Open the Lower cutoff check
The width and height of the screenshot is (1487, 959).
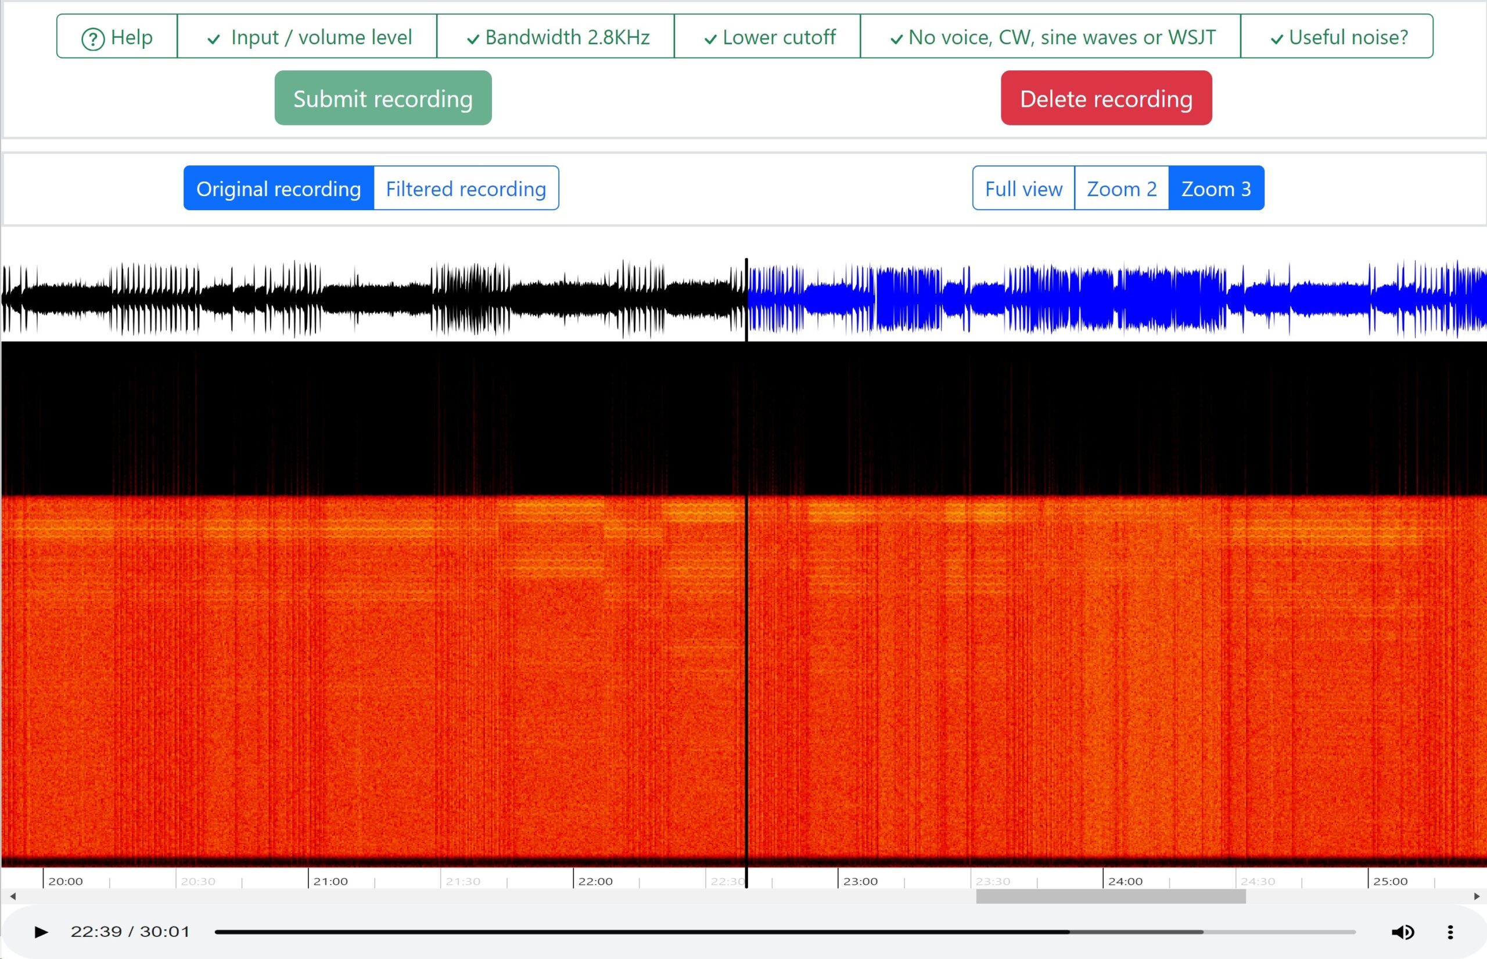(x=767, y=37)
